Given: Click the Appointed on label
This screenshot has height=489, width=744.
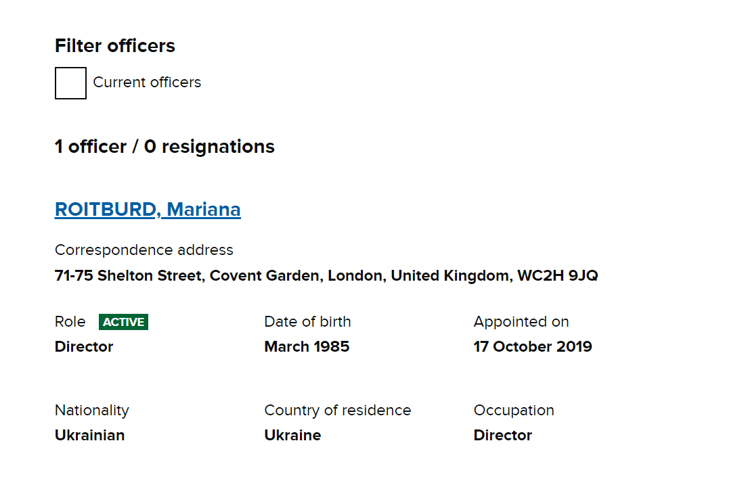Looking at the screenshot, I should click(x=521, y=322).
